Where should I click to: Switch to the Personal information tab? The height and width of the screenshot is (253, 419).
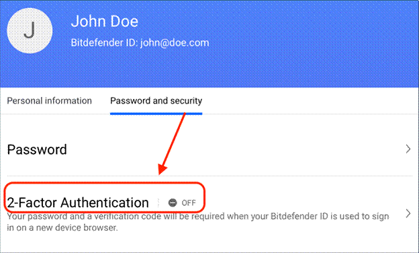click(x=50, y=101)
